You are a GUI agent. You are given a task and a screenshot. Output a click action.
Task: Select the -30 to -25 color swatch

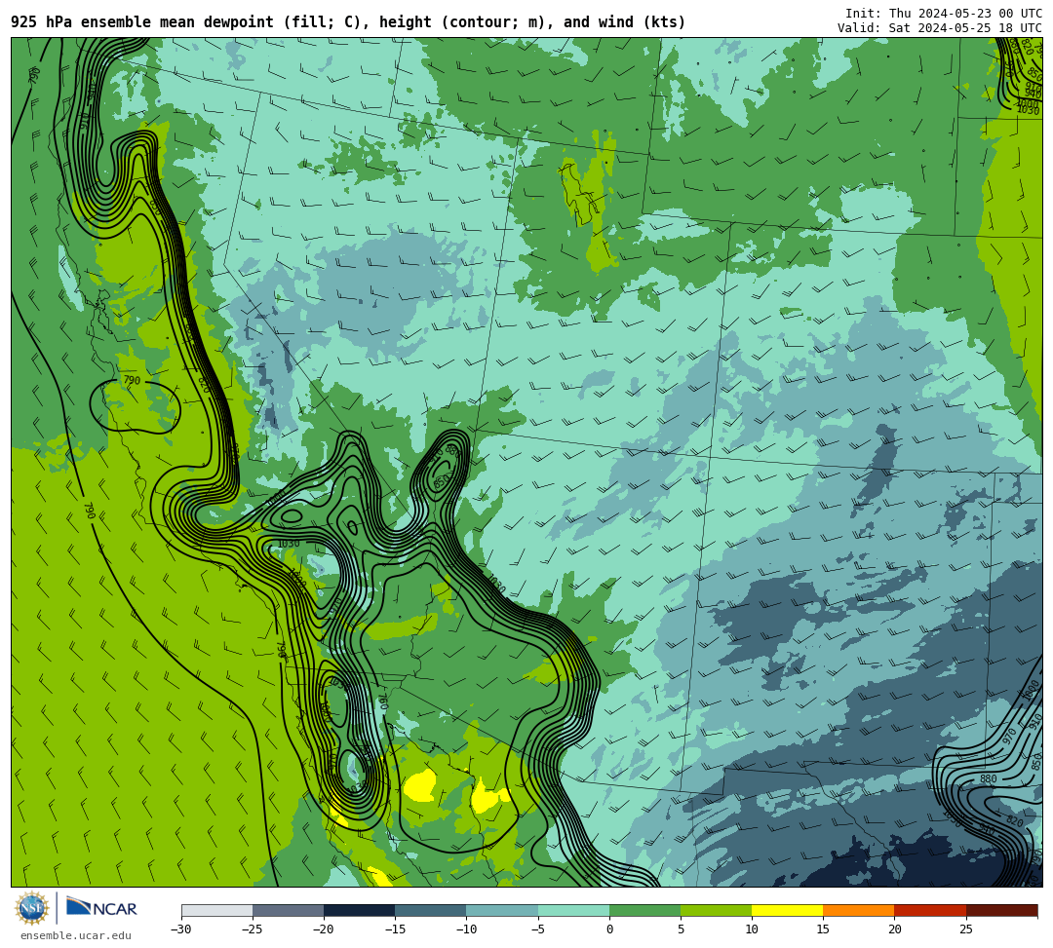click(x=216, y=910)
